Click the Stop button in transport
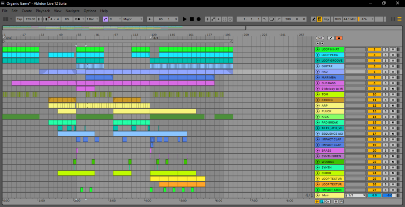This screenshot has width=405, height=207. (191, 19)
